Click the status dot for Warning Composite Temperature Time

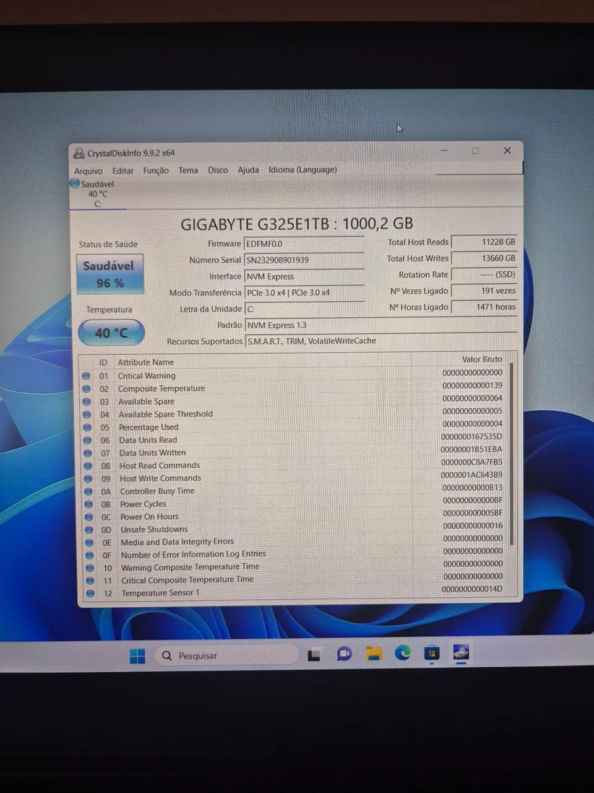[90, 567]
